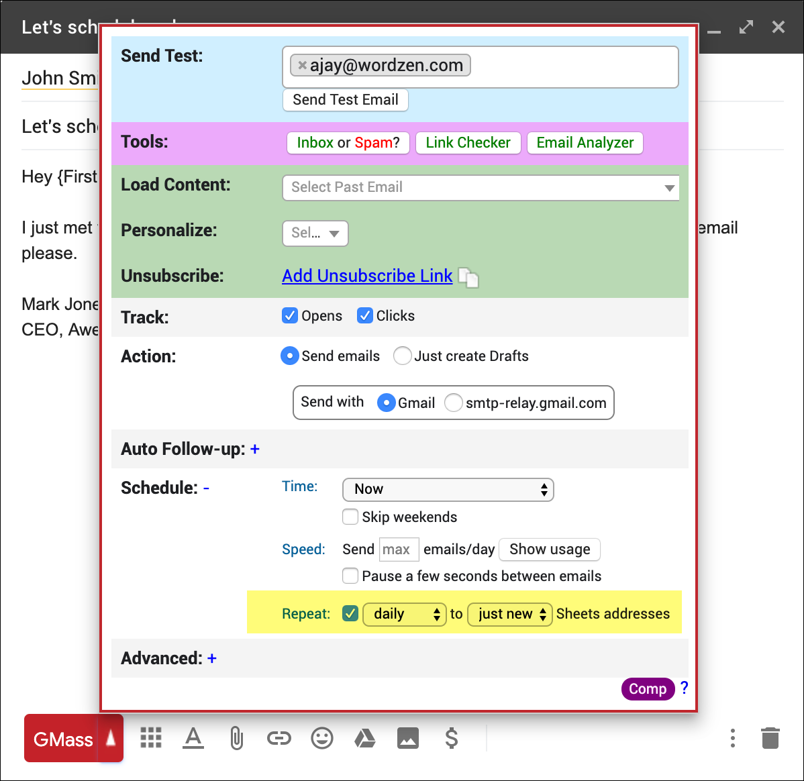Open the GMass settings arrow
Screen dimensions: 804x781
point(111,738)
